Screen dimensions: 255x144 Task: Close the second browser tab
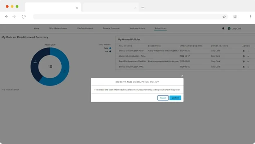[135, 8]
